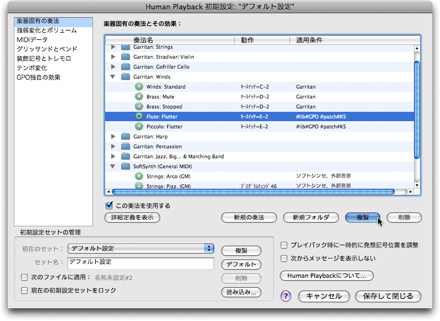The image size is (440, 321).
Task: Click the セット名 text field
Action: 141,263
